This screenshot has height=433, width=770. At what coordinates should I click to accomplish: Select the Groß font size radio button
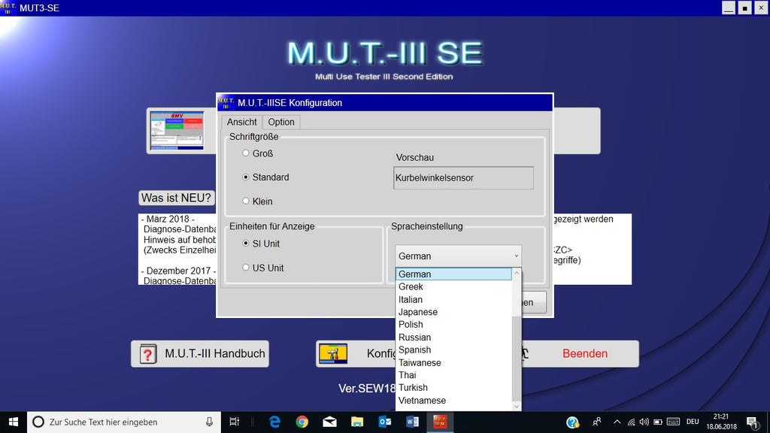pyautogui.click(x=246, y=153)
